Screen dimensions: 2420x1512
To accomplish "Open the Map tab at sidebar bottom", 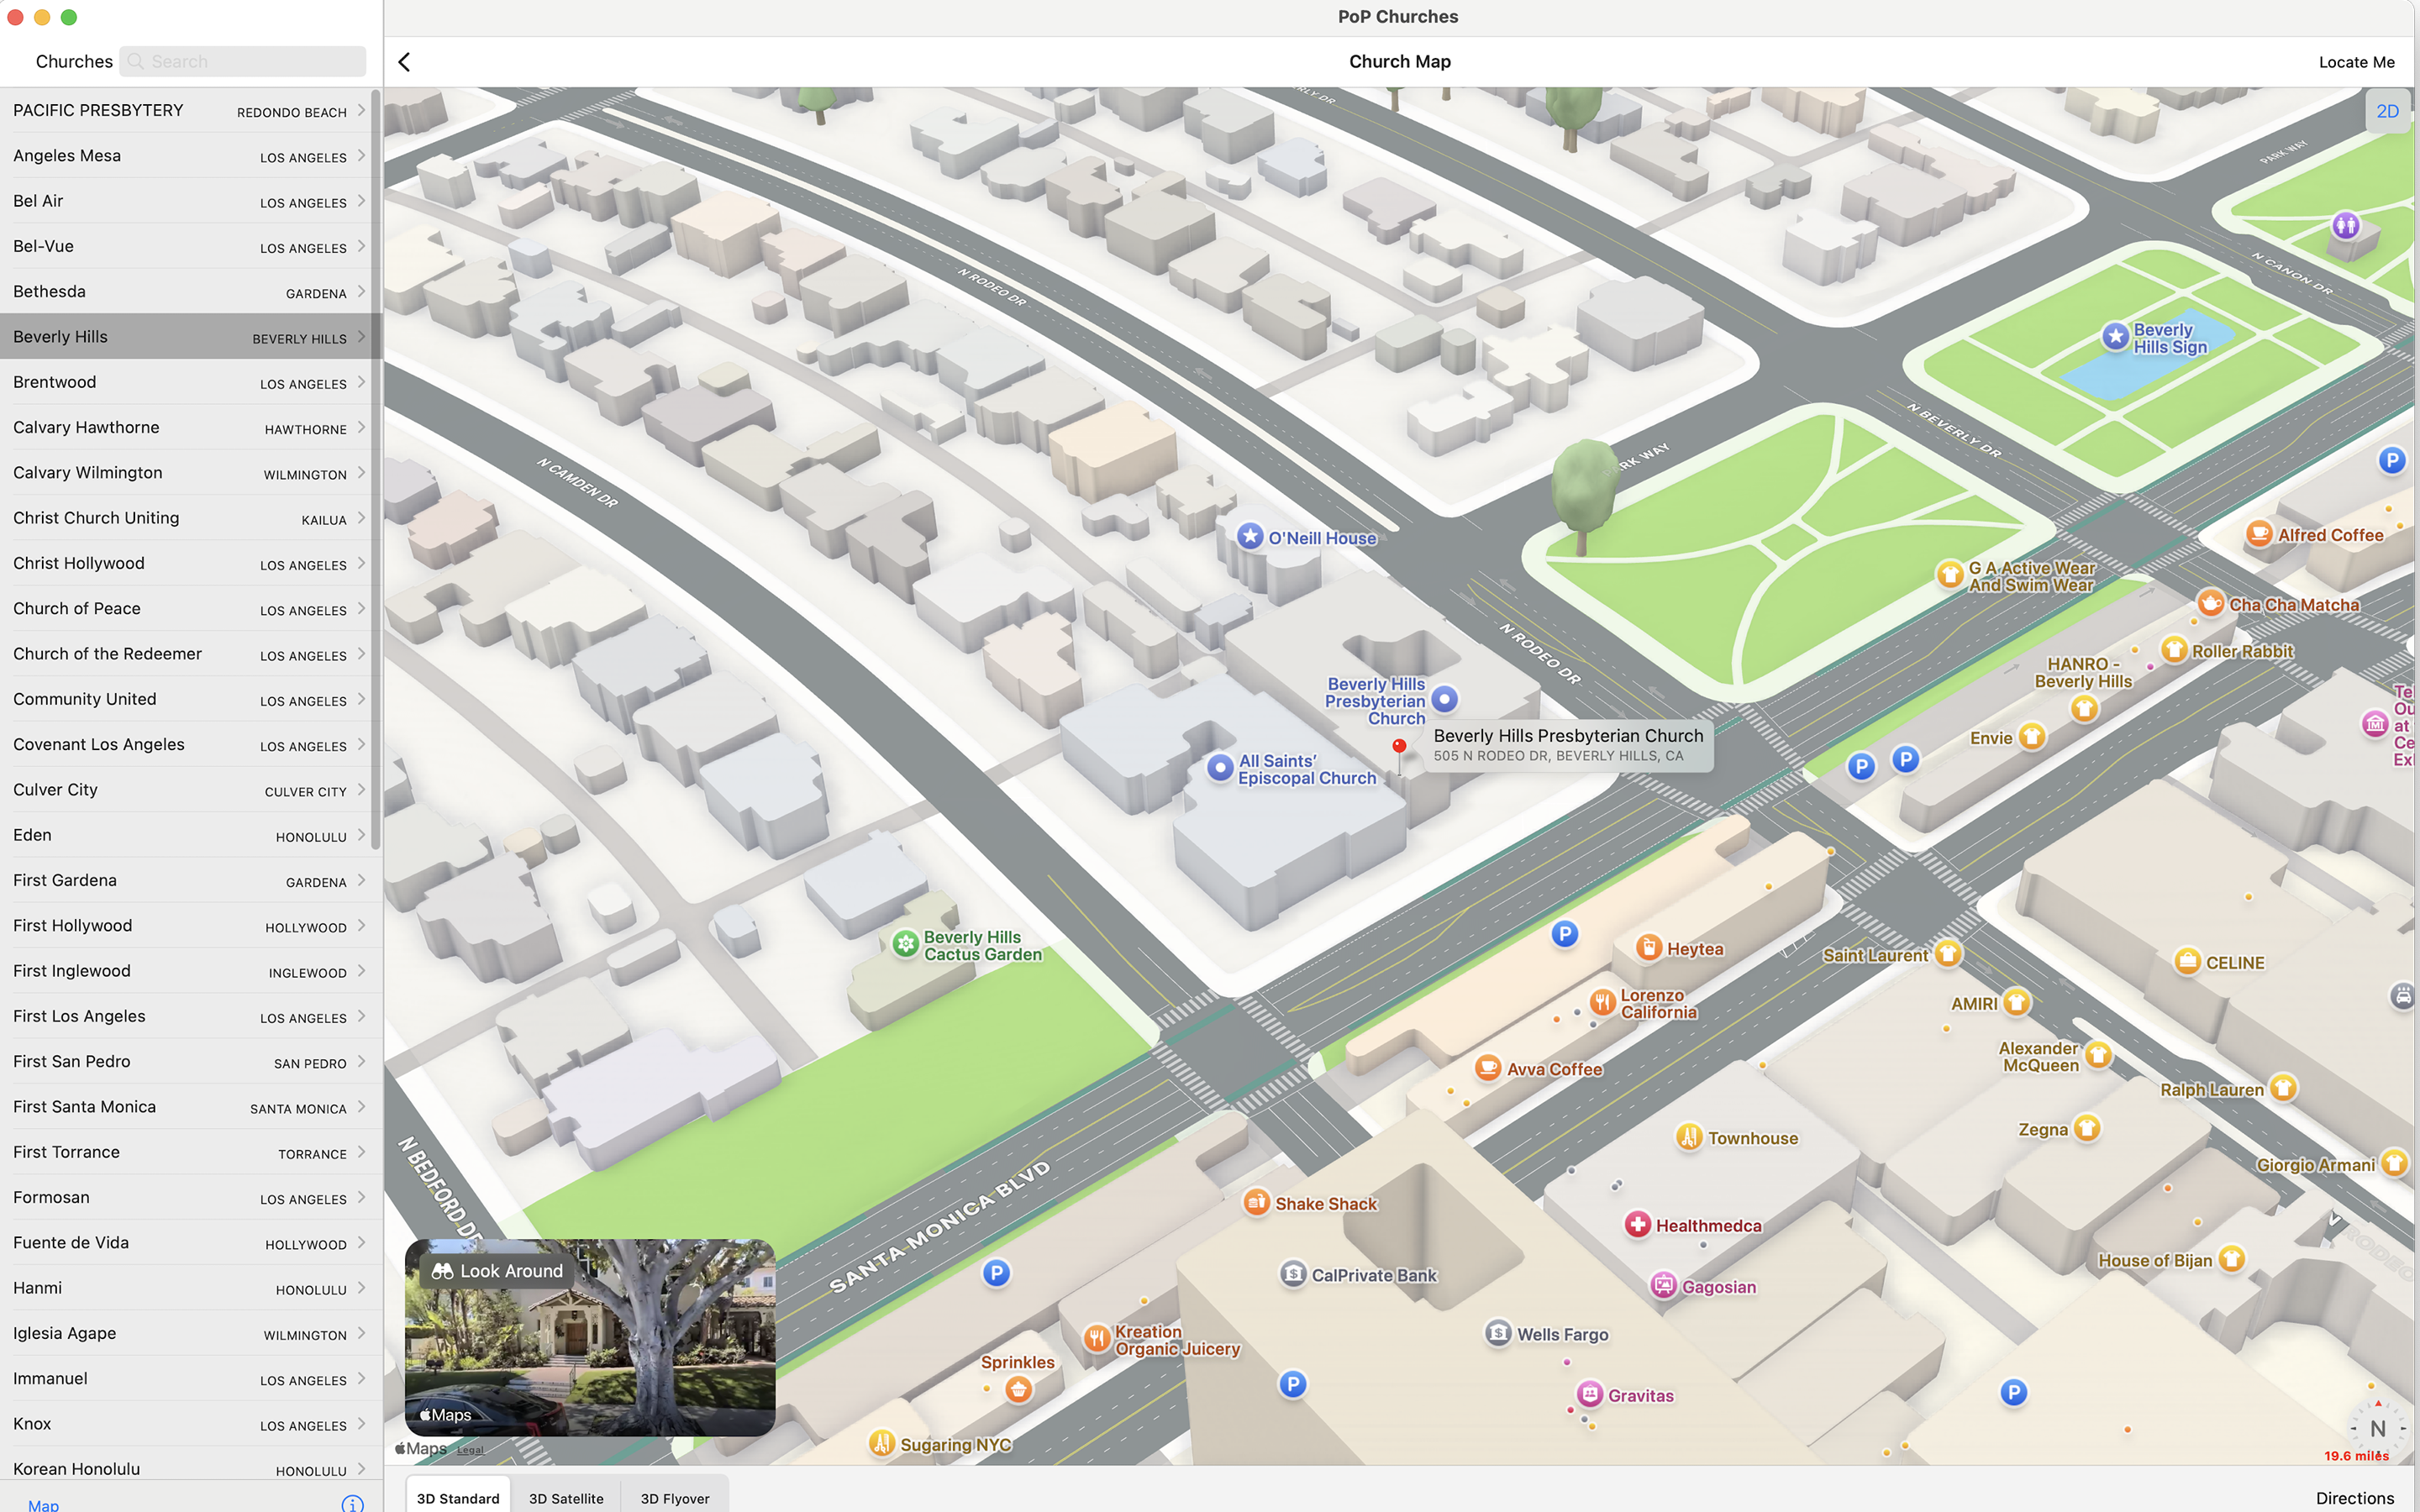I will (x=43, y=1504).
